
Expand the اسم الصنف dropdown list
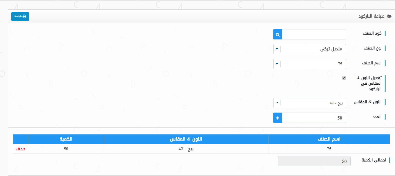click(277, 64)
